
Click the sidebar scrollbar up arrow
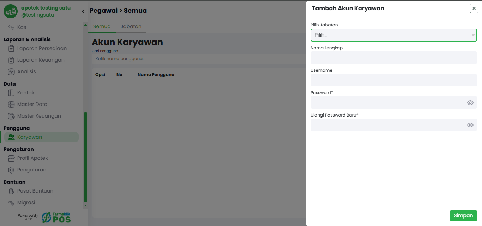click(85, 25)
